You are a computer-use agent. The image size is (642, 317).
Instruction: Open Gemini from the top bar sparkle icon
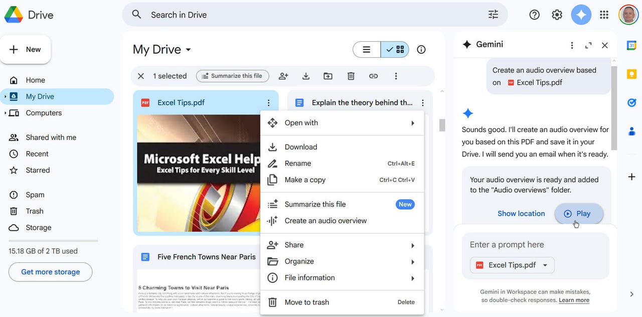pos(581,15)
